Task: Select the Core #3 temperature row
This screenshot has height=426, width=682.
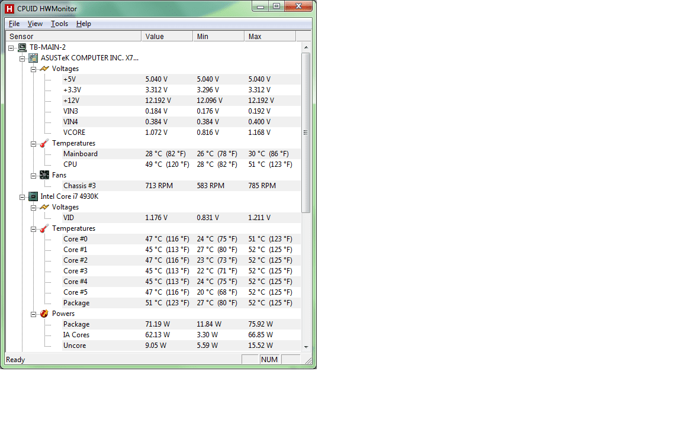Action: [x=181, y=271]
